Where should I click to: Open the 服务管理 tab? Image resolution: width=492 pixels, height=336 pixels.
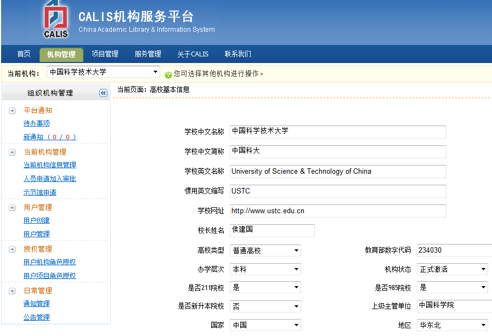pyautogui.click(x=148, y=54)
